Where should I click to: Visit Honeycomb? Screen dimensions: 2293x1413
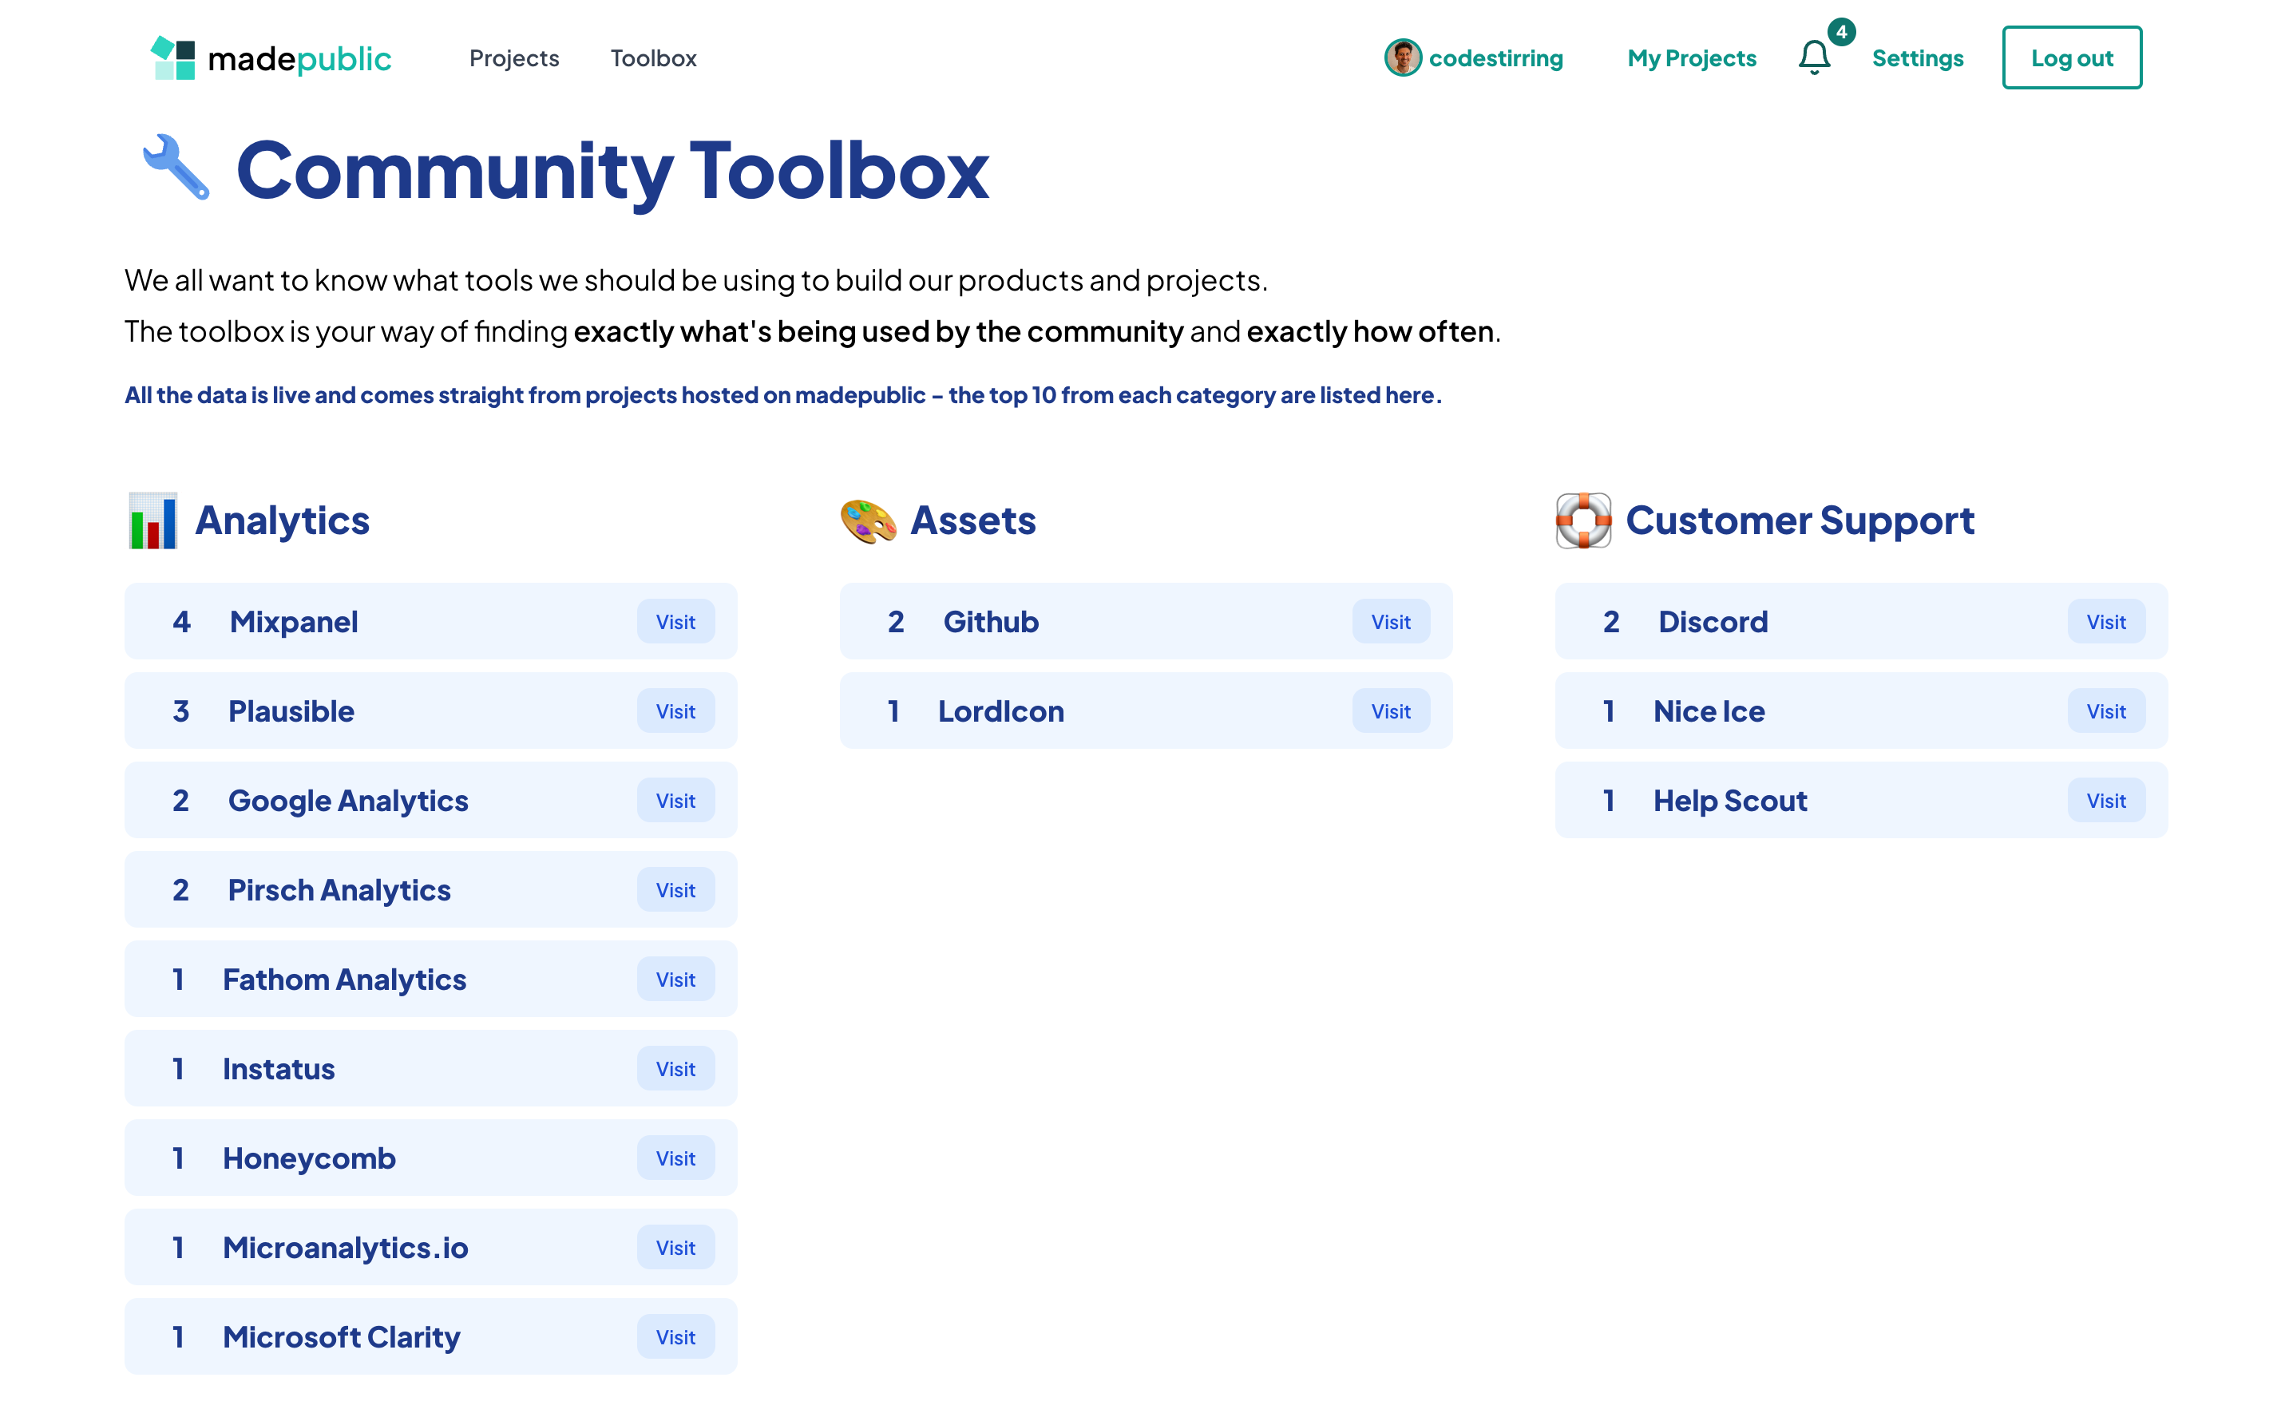point(675,1158)
